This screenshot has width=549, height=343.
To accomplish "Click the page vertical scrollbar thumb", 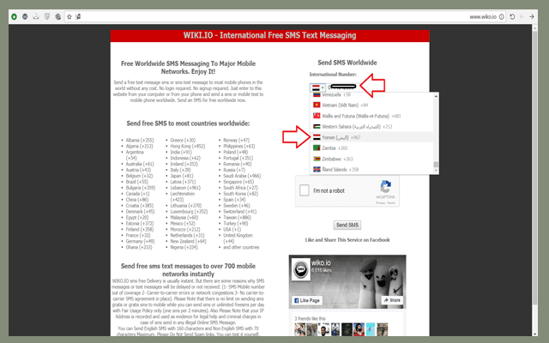I will [x=534, y=168].
